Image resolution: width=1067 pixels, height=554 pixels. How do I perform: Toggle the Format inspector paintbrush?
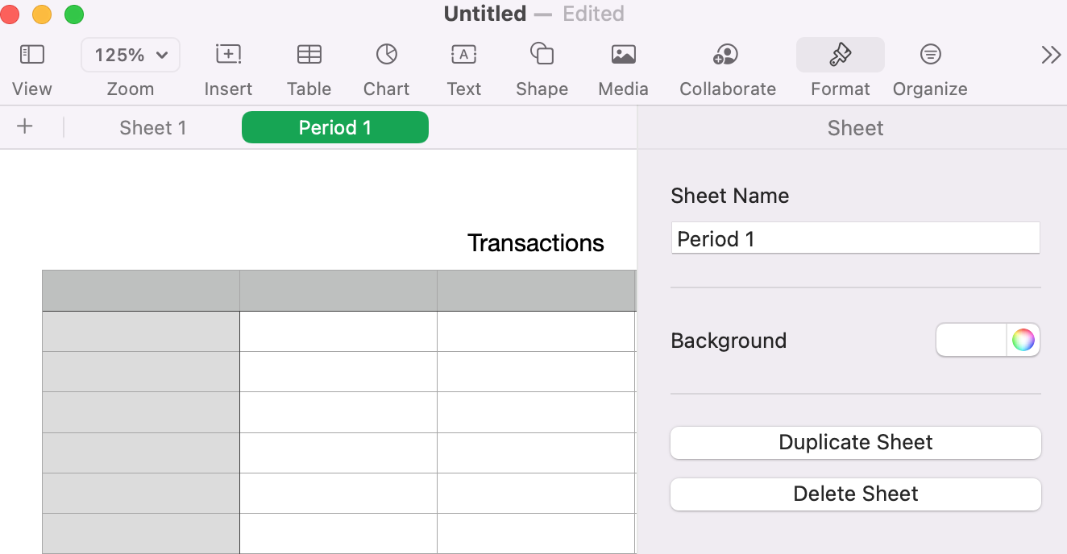click(840, 55)
